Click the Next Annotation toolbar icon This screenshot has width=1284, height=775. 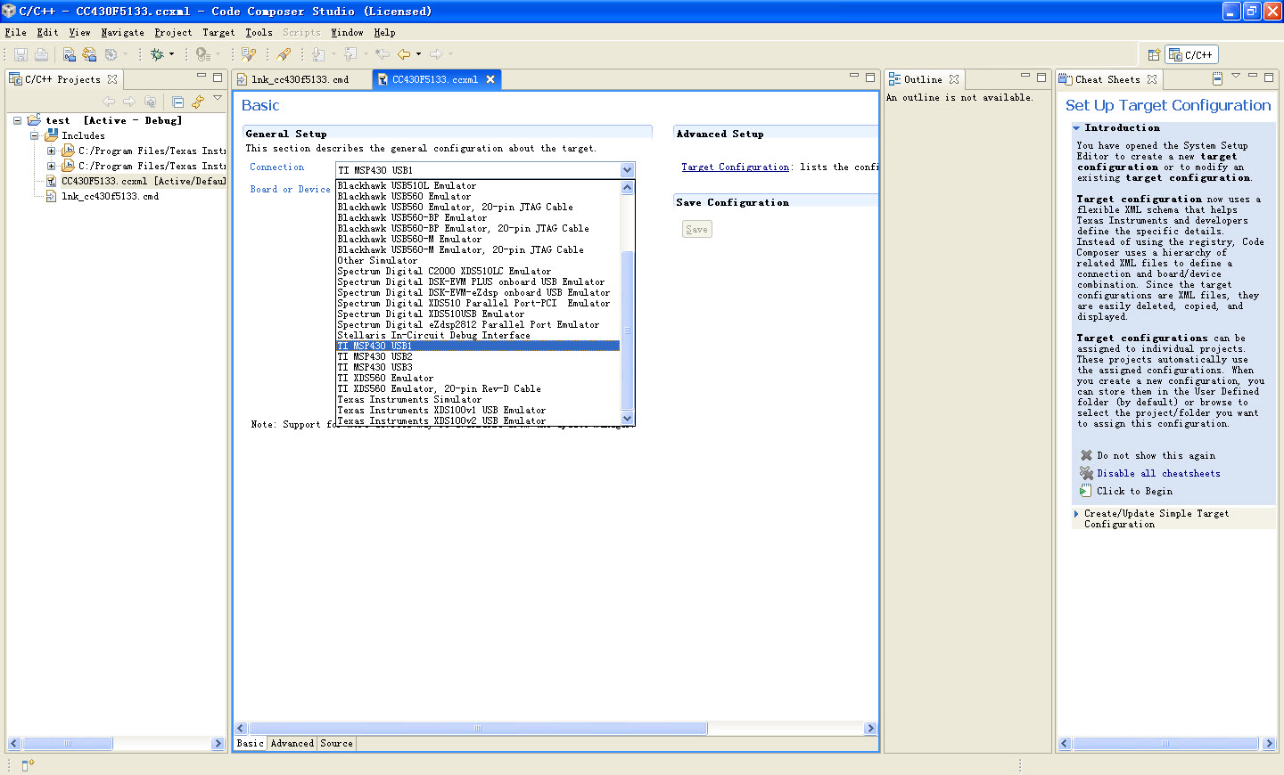[318, 54]
